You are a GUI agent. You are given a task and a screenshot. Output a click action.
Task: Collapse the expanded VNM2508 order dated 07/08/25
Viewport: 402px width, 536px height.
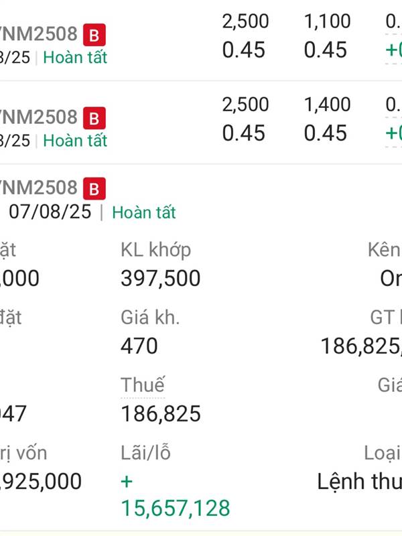coord(201,200)
